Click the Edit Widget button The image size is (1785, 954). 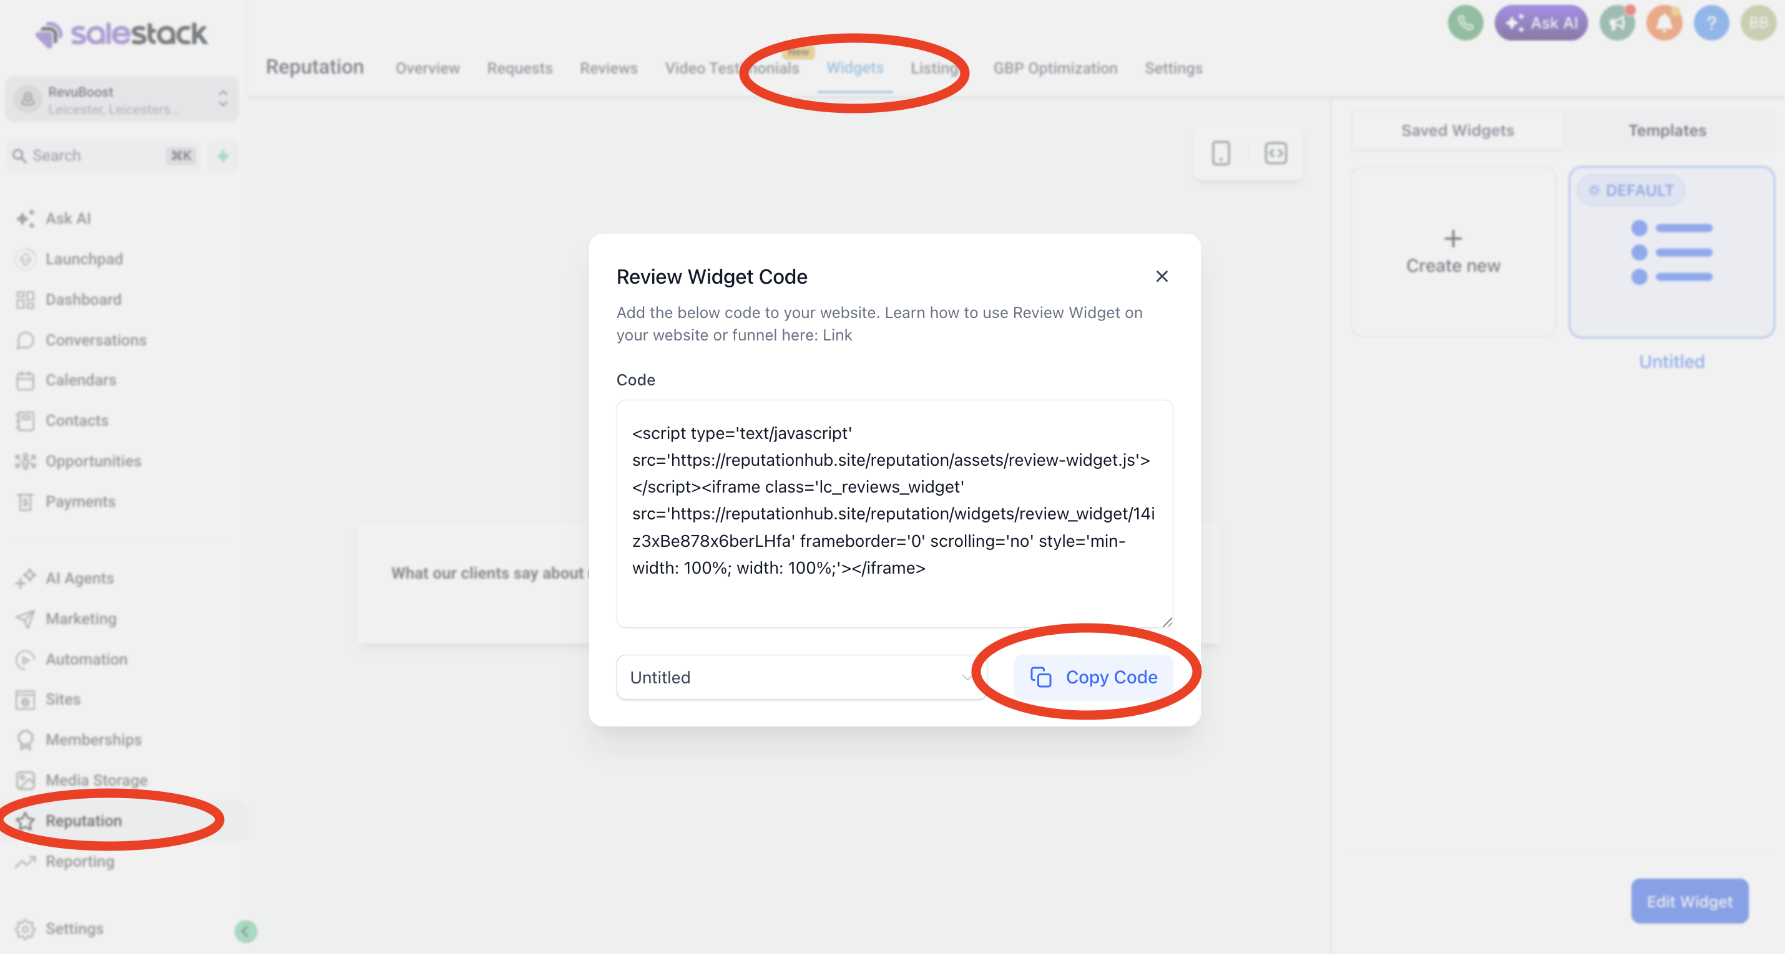tap(1690, 902)
